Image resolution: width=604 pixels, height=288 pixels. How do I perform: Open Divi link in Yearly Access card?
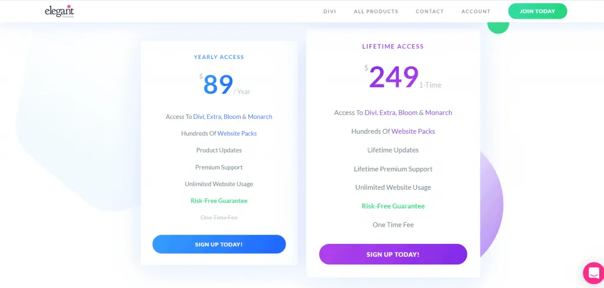pyautogui.click(x=198, y=117)
